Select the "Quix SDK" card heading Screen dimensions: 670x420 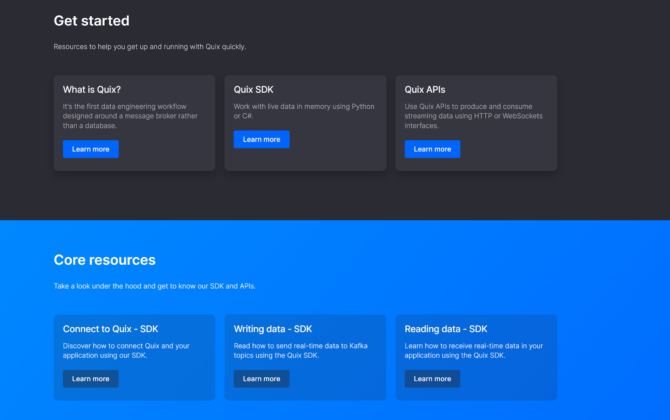pos(253,90)
